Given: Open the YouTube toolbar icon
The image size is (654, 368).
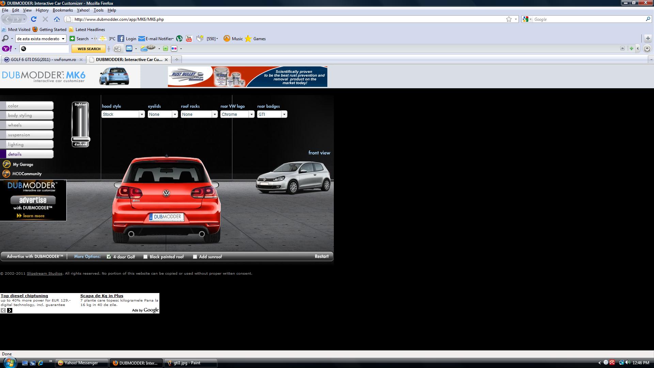Looking at the screenshot, I should click(189, 39).
